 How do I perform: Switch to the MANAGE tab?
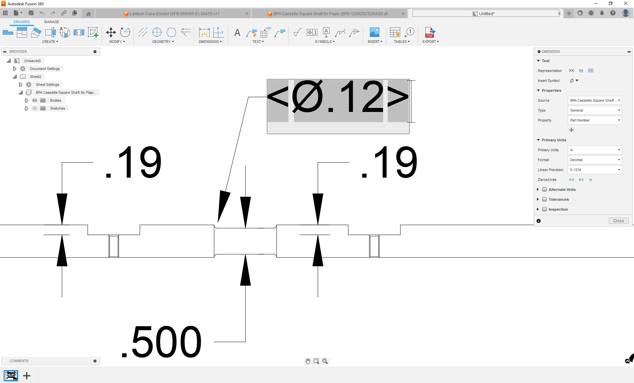52,22
